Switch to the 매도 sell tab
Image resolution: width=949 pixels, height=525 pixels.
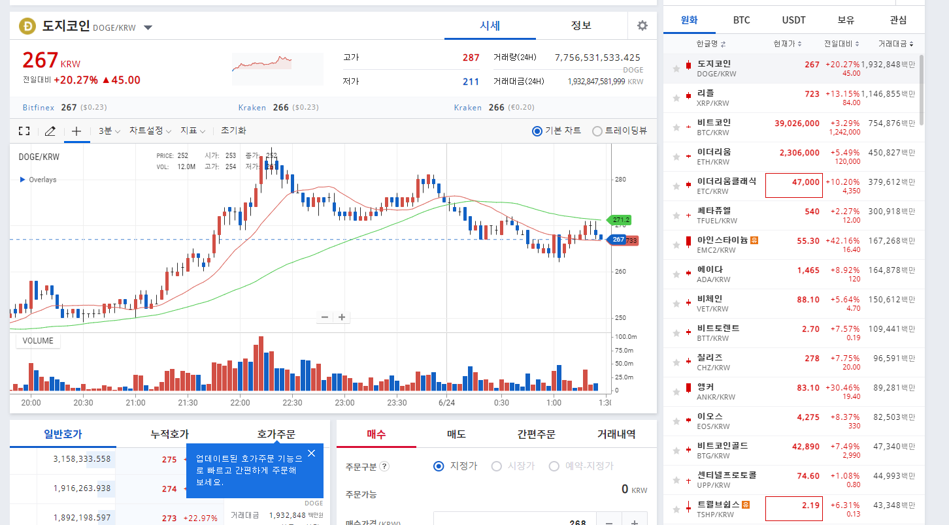coord(456,434)
